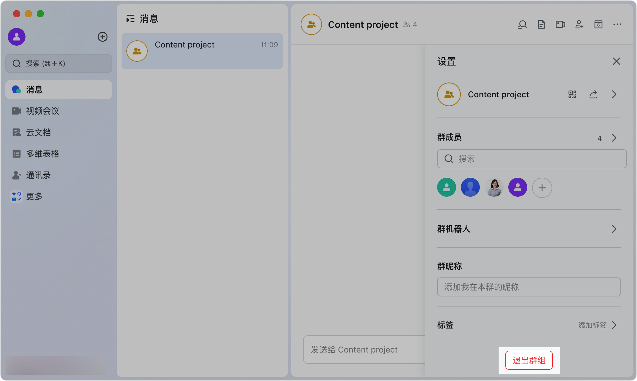
Task: Open the documents icon in chat header
Action: pos(542,24)
